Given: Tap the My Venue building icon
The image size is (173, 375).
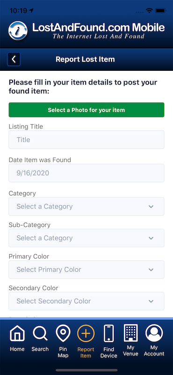Looking at the screenshot, I should coord(131,333).
